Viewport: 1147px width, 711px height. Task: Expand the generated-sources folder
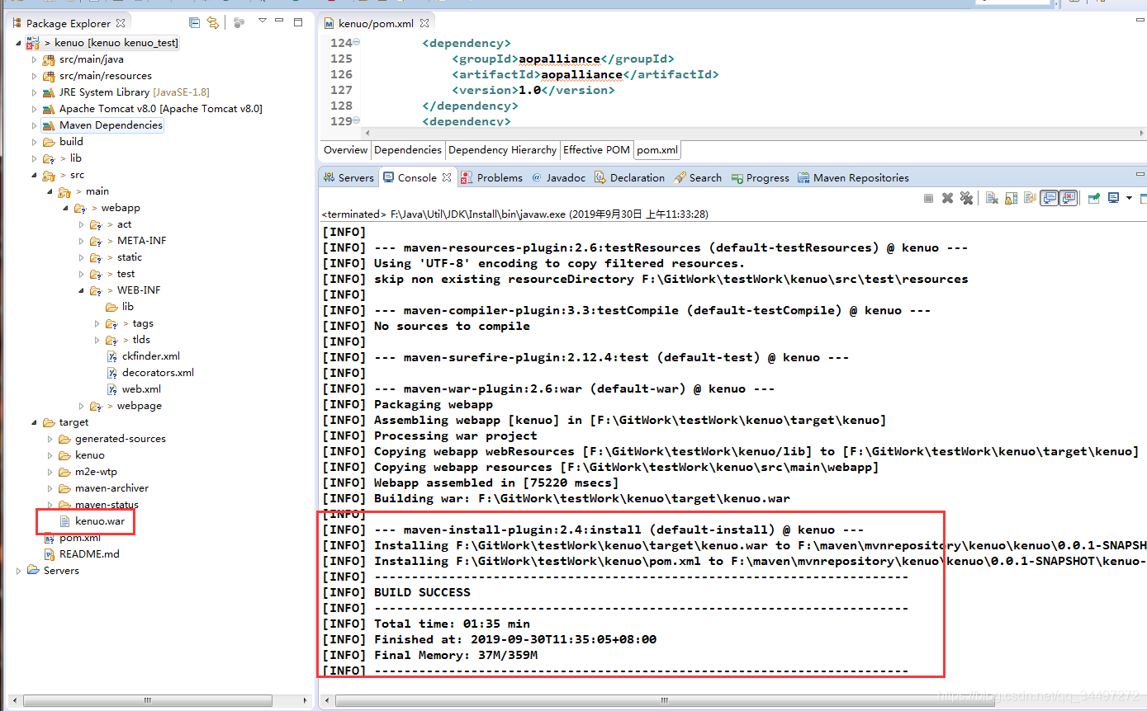pos(50,439)
